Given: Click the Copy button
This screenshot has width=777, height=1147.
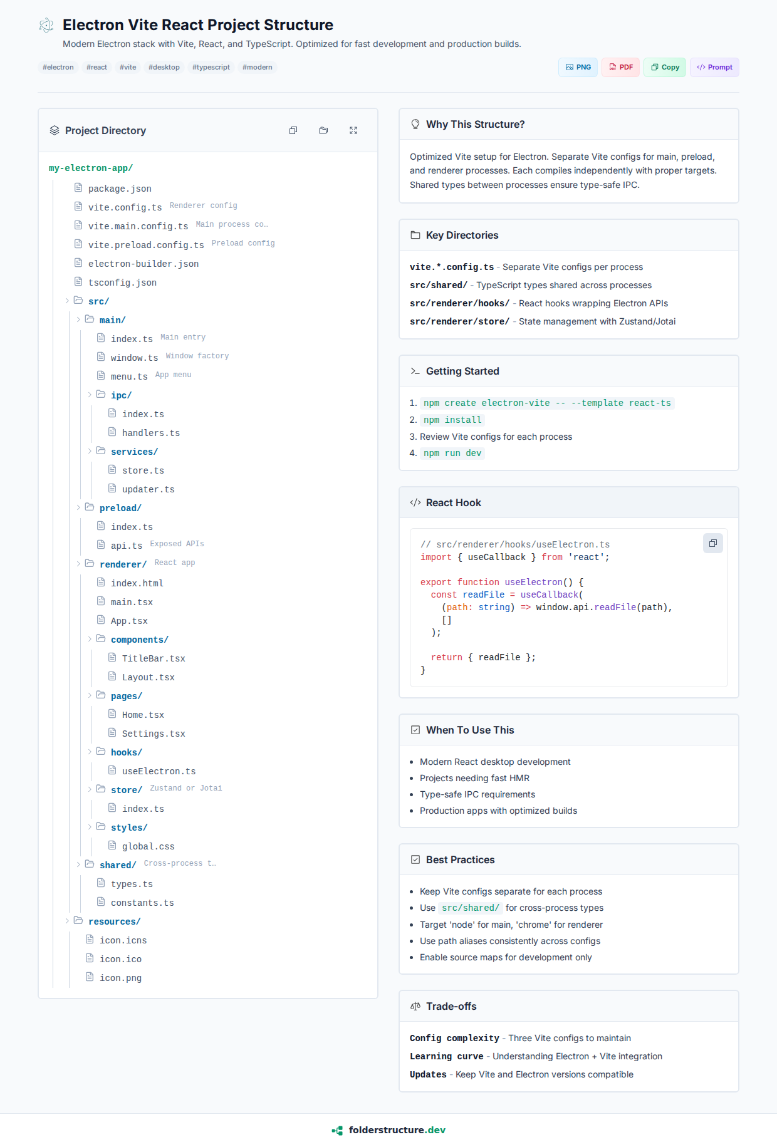Looking at the screenshot, I should (665, 67).
